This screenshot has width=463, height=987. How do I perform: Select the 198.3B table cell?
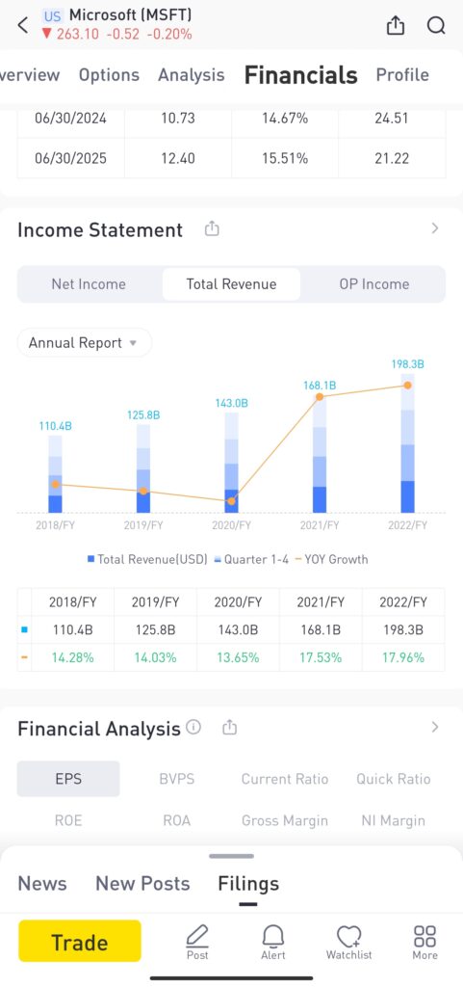pyautogui.click(x=403, y=629)
